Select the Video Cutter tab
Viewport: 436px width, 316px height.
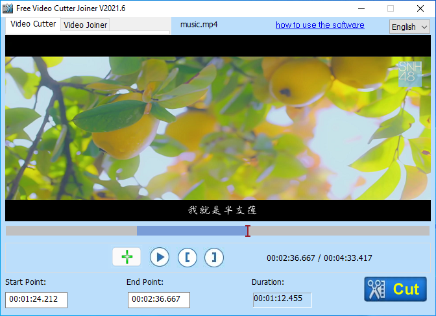click(x=33, y=24)
